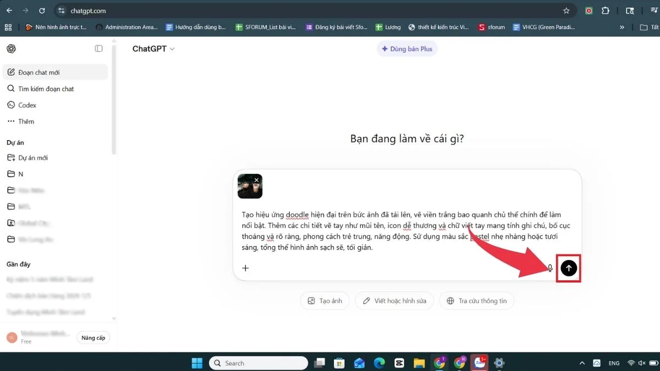Click the microphone dictation icon
Image resolution: width=660 pixels, height=371 pixels.
click(x=550, y=268)
